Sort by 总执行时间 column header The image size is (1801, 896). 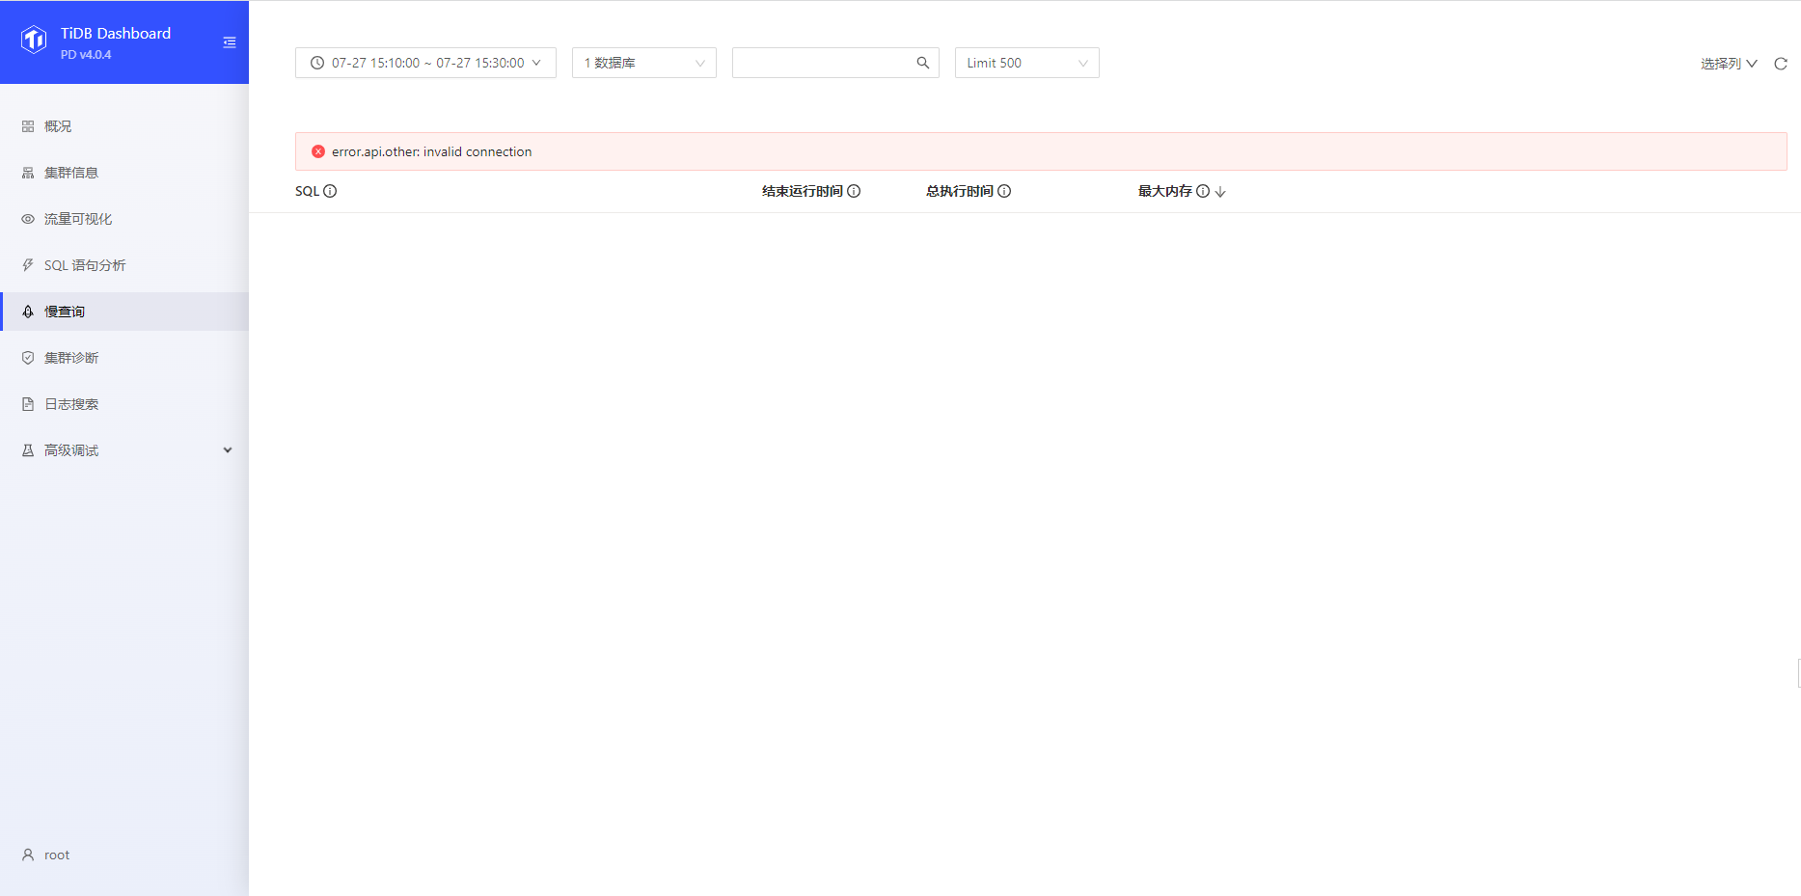(x=960, y=191)
